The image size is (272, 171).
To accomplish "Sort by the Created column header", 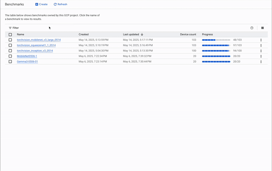I will 84,34.
